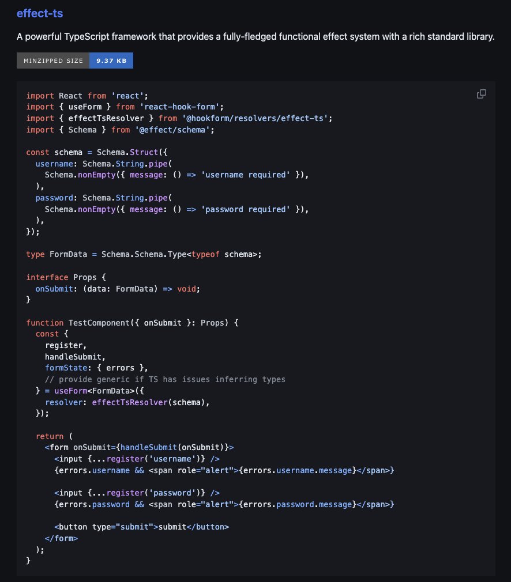Click the "useForm<FormData>({" line
This screenshot has height=582, width=511.
(x=89, y=391)
